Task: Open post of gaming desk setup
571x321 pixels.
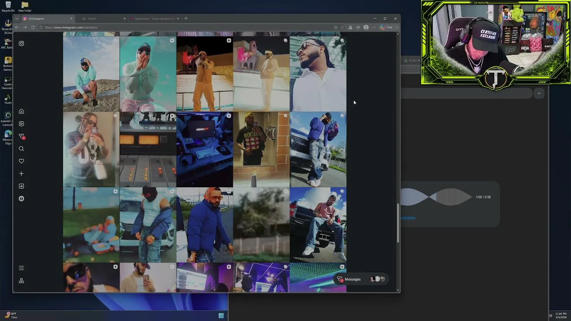Action: coord(204,149)
